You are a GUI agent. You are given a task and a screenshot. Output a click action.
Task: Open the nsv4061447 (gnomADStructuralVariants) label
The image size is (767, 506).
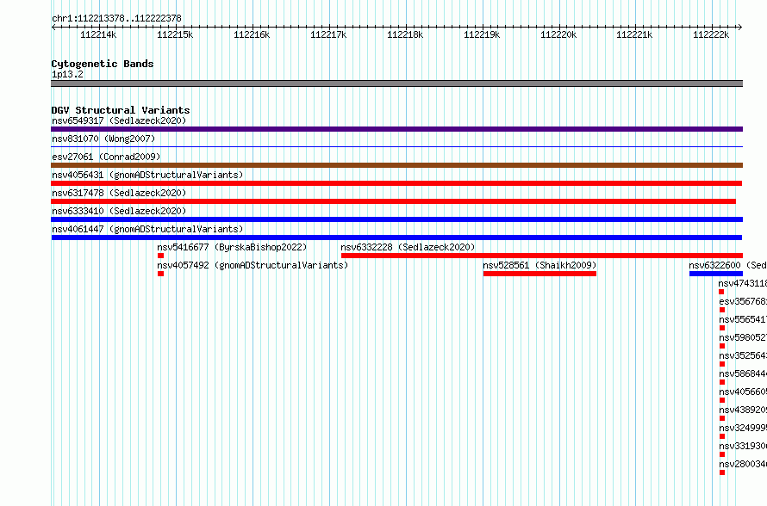147,229
